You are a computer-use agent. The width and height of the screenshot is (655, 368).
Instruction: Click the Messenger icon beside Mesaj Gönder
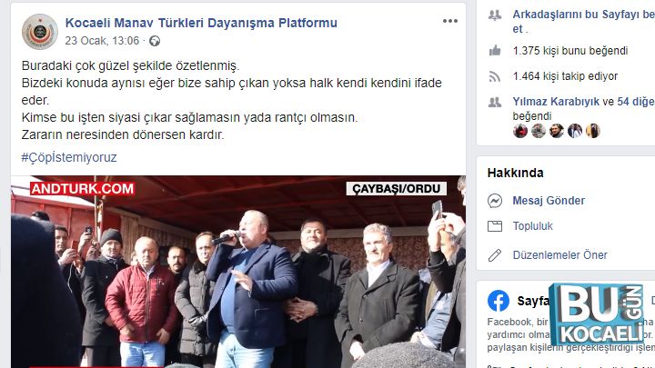pos(495,201)
